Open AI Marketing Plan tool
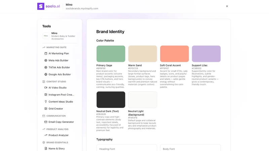 (59, 53)
